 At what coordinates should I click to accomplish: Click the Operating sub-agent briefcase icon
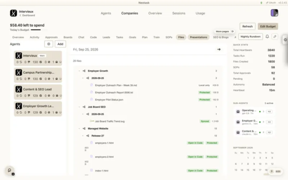[x=238, y=112]
